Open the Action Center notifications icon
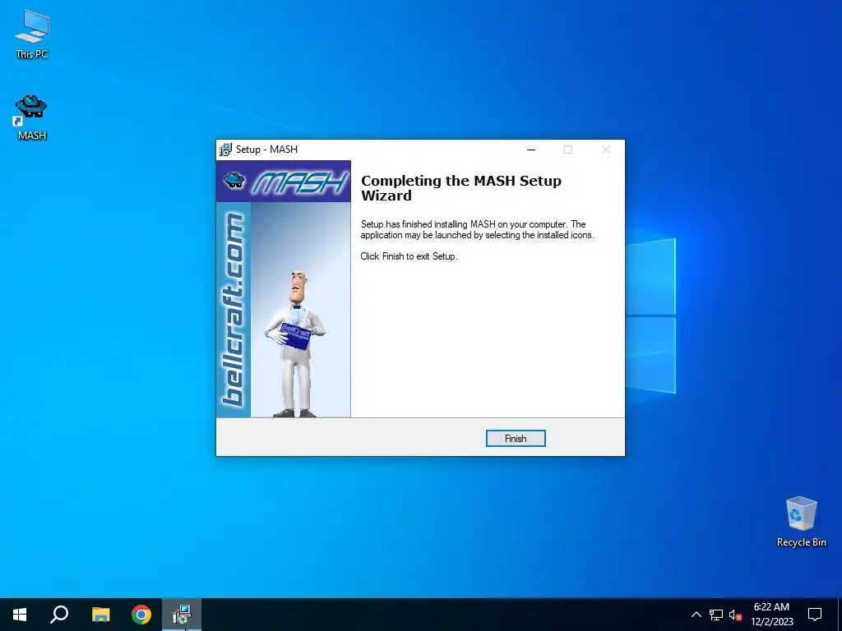842x631 pixels. [815, 615]
